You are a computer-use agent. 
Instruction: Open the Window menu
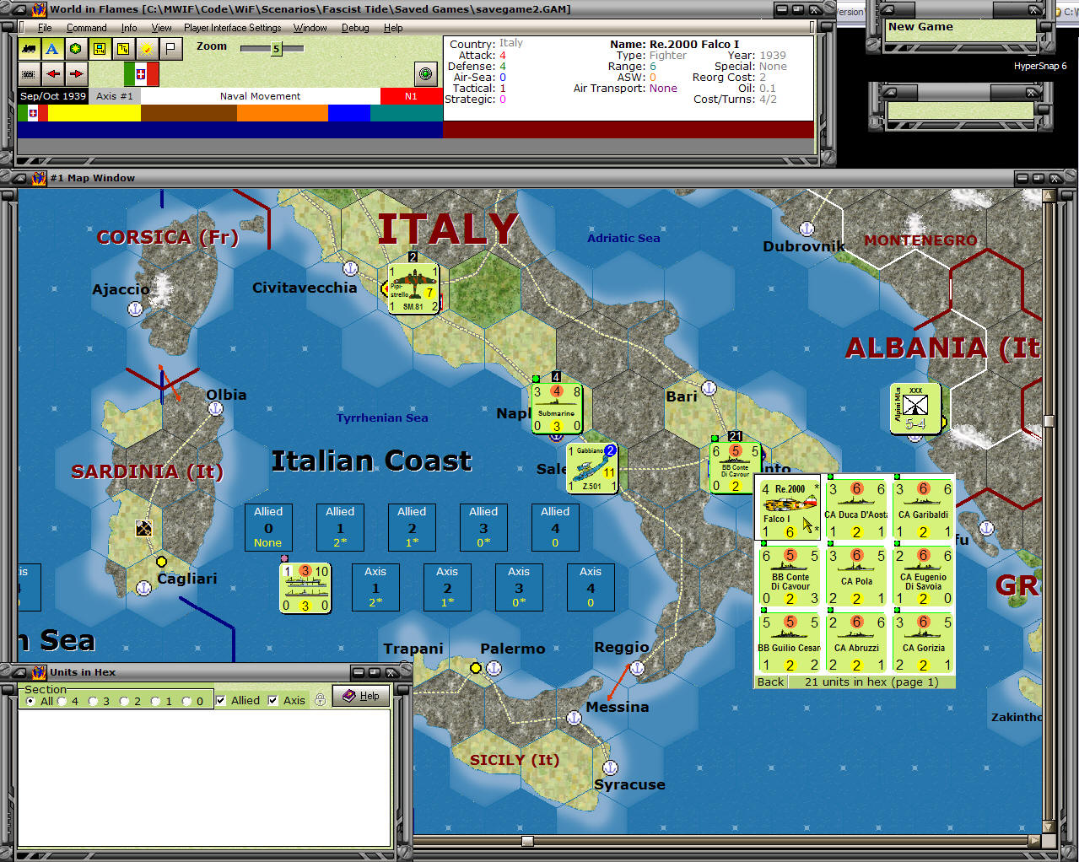[x=310, y=28]
